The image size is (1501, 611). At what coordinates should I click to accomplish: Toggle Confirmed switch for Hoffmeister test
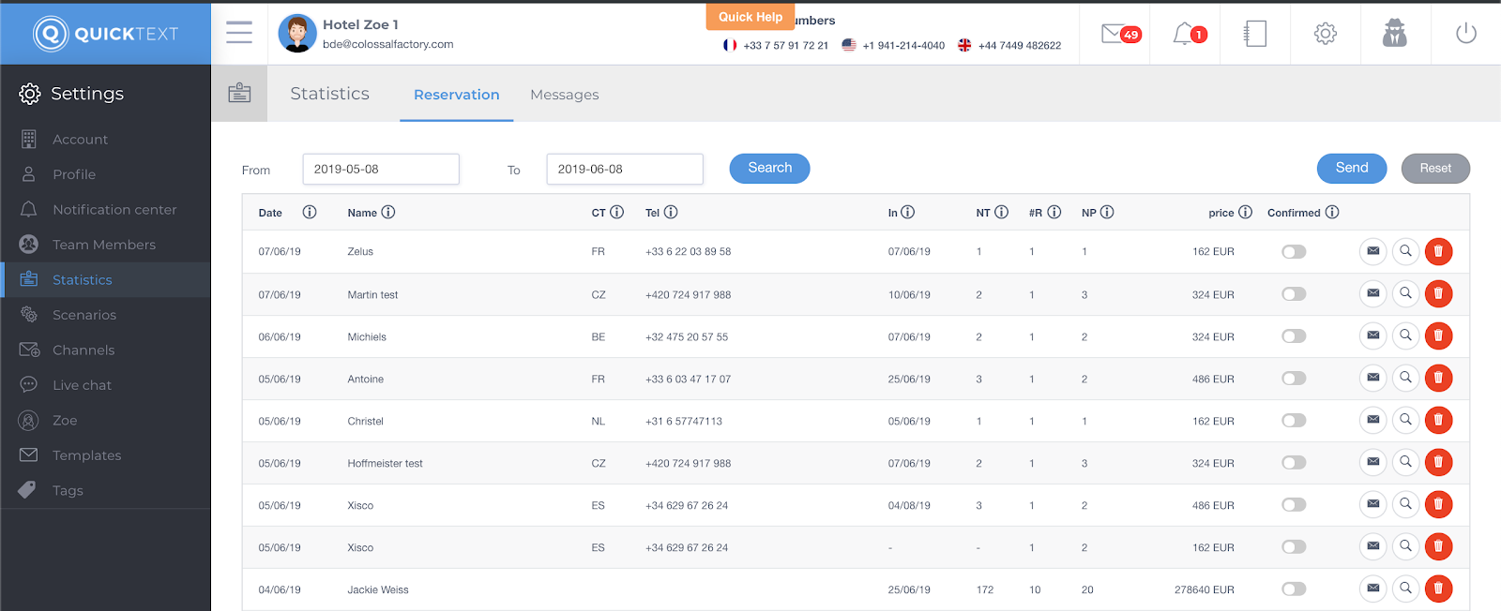pos(1294,463)
